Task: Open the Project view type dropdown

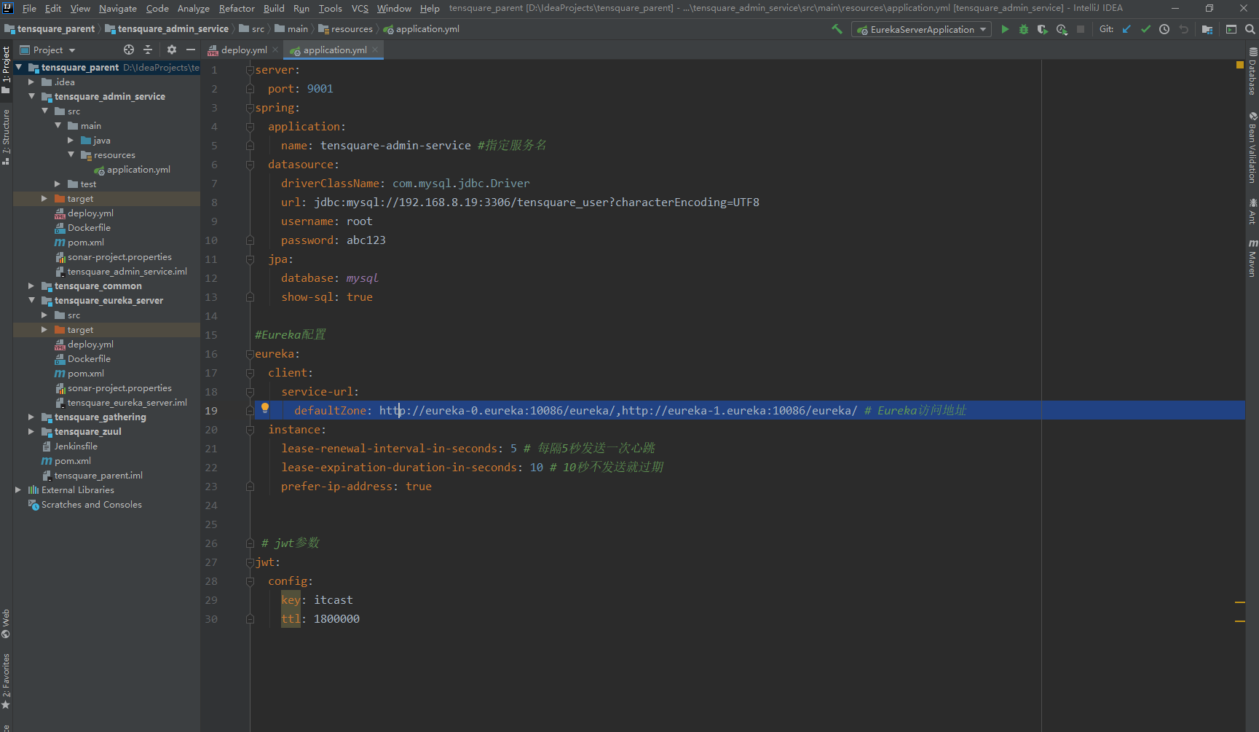Action: point(47,50)
